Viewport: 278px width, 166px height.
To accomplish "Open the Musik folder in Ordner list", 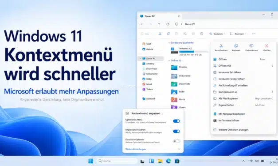I will click(178, 99).
